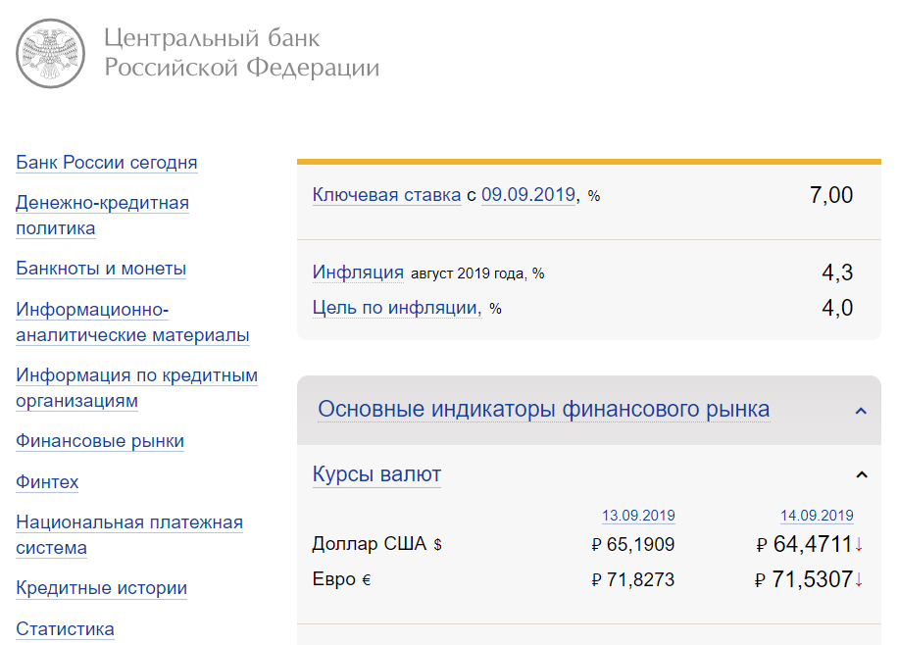Viewport: 898px width, 645px height.
Task: Click the 'Курсы валют' link
Action: pos(376,474)
